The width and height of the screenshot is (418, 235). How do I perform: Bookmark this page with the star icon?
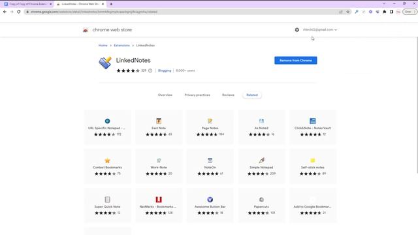[347, 12]
